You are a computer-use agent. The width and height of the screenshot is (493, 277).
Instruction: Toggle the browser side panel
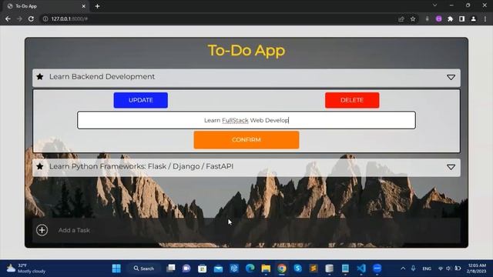tap(461, 19)
